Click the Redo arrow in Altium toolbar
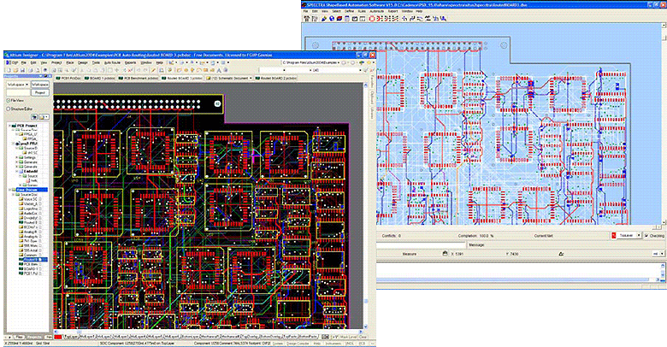The width and height of the screenshot is (667, 347). click(x=145, y=70)
